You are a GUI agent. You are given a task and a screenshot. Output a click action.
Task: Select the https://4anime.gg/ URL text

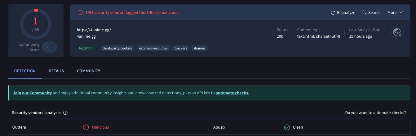click(94, 30)
